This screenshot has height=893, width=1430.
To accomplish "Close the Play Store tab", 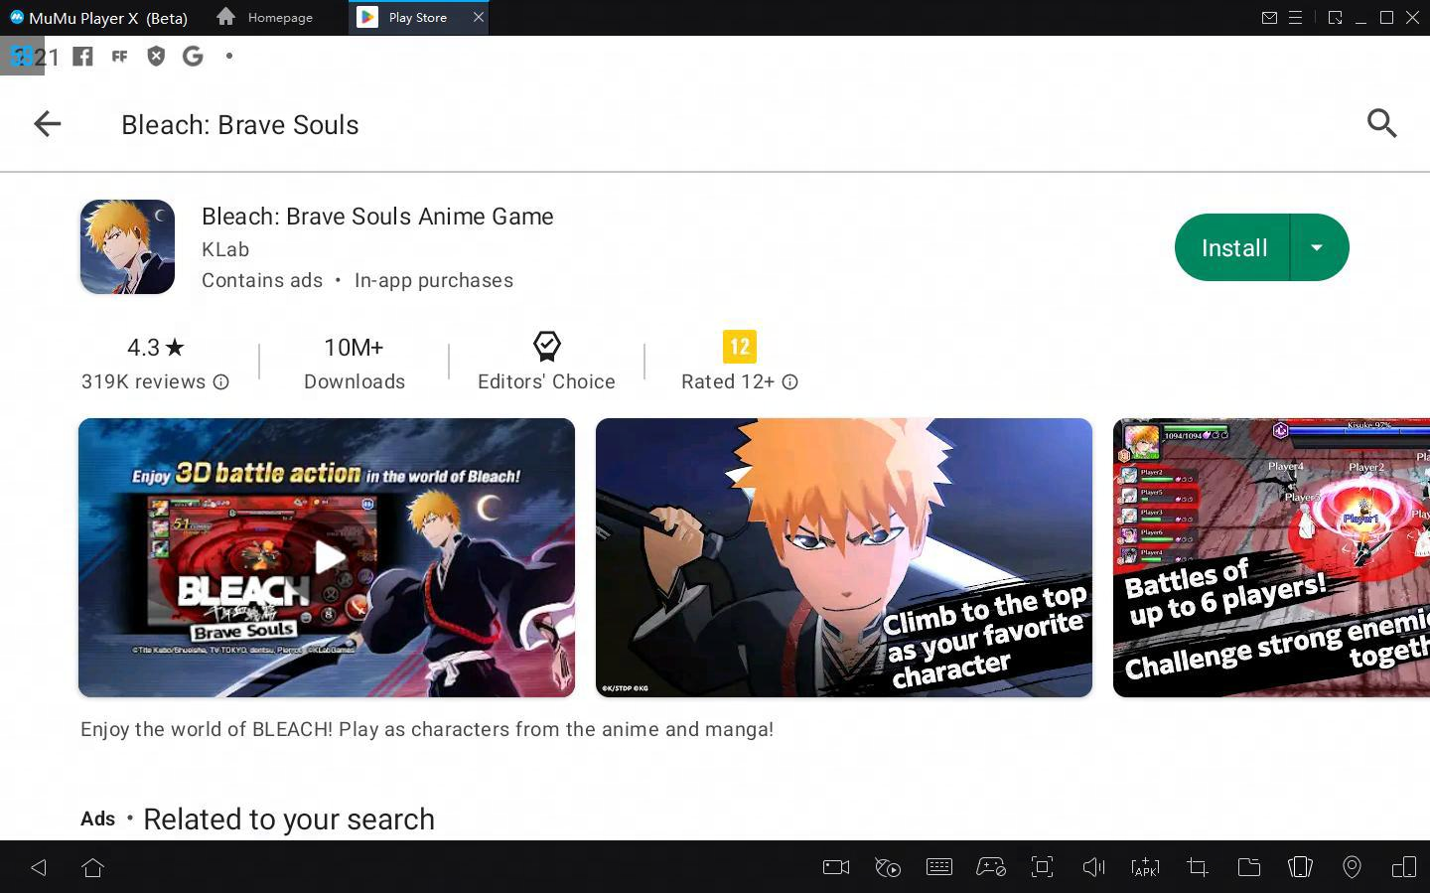I will [x=478, y=18].
